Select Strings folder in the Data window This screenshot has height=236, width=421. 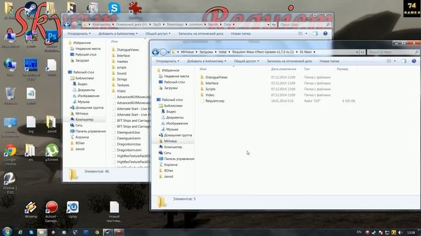(x=122, y=79)
